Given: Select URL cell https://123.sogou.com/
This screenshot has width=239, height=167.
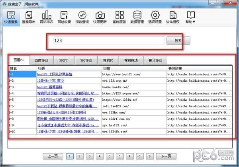Looking at the screenshot, I should 134,93.
